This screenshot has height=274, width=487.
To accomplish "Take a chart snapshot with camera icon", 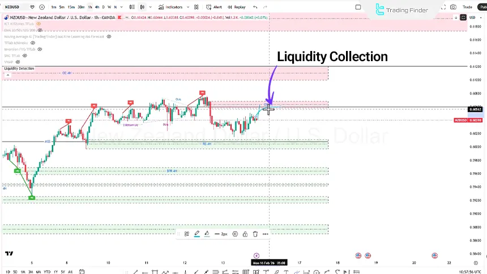I will click(x=453, y=7).
